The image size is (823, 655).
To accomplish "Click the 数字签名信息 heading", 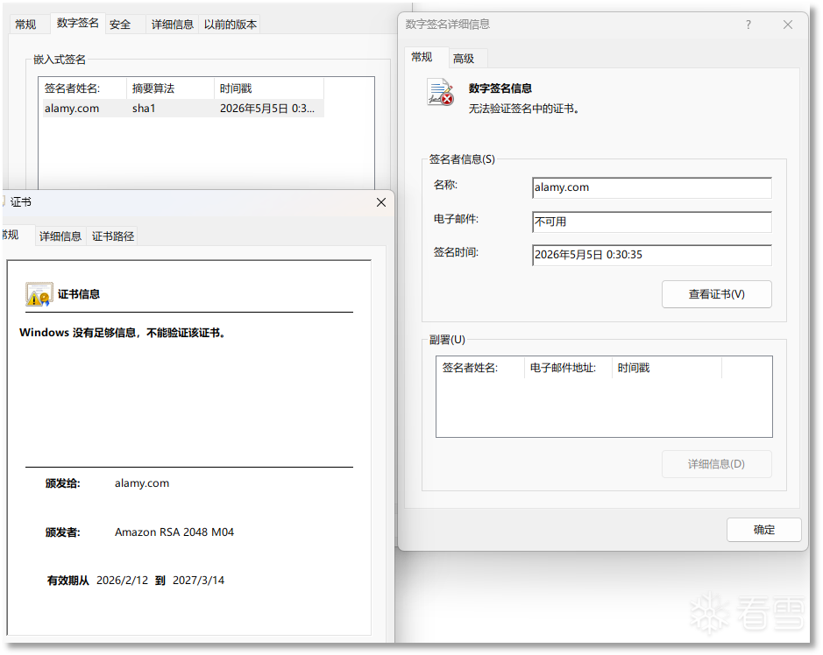I will pyautogui.click(x=500, y=88).
